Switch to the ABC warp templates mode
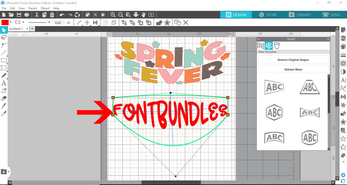The width and height of the screenshot is (347, 185). (x=269, y=46)
